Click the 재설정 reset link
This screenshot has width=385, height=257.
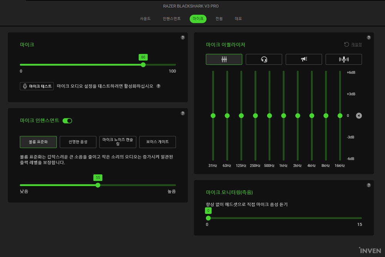tap(356, 44)
